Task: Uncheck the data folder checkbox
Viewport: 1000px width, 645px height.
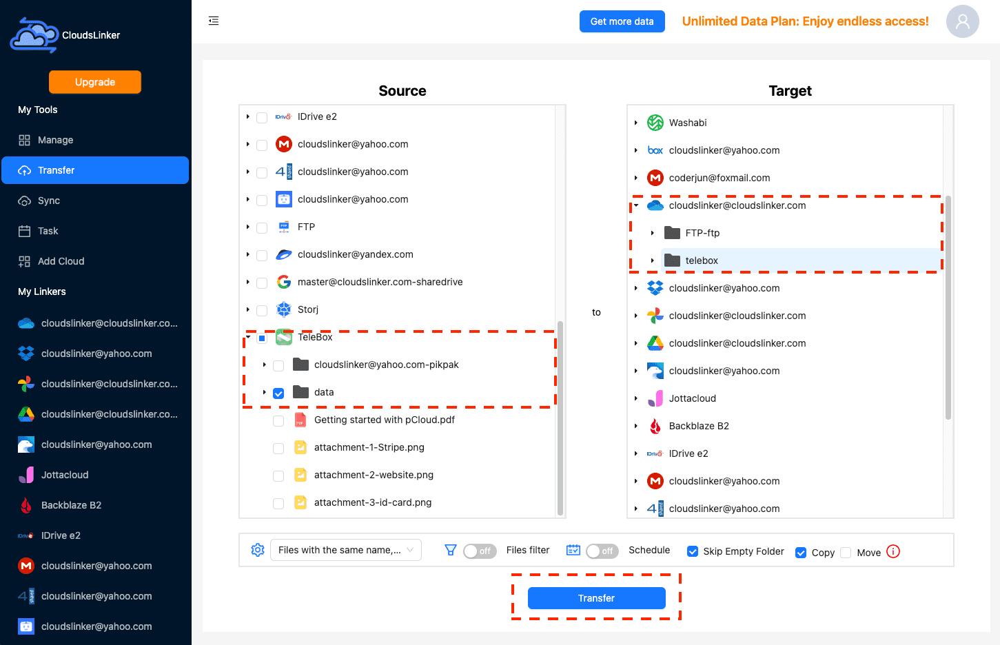Action: click(278, 393)
